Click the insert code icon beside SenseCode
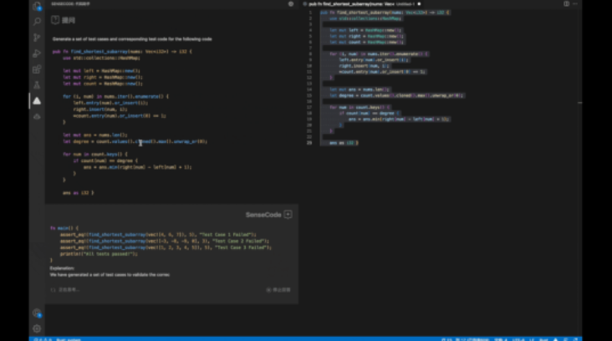612x341 pixels. [x=288, y=214]
